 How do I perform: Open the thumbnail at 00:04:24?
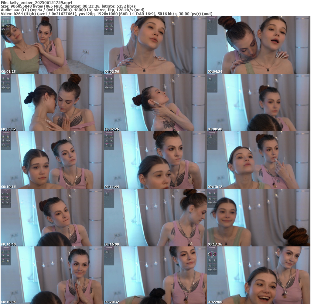coord(259,45)
